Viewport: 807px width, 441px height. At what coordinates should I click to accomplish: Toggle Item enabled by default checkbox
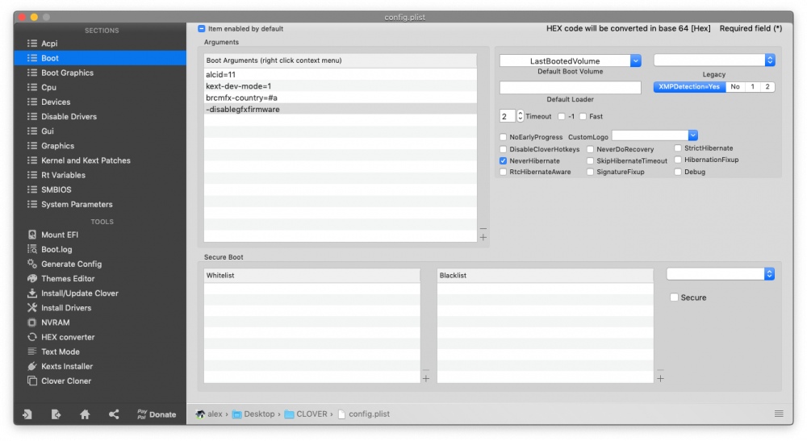pyautogui.click(x=202, y=29)
